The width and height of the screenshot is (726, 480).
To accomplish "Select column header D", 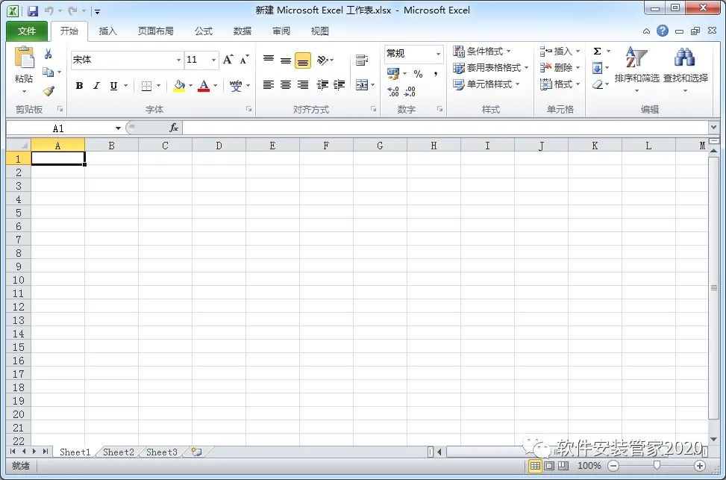I will [219, 146].
